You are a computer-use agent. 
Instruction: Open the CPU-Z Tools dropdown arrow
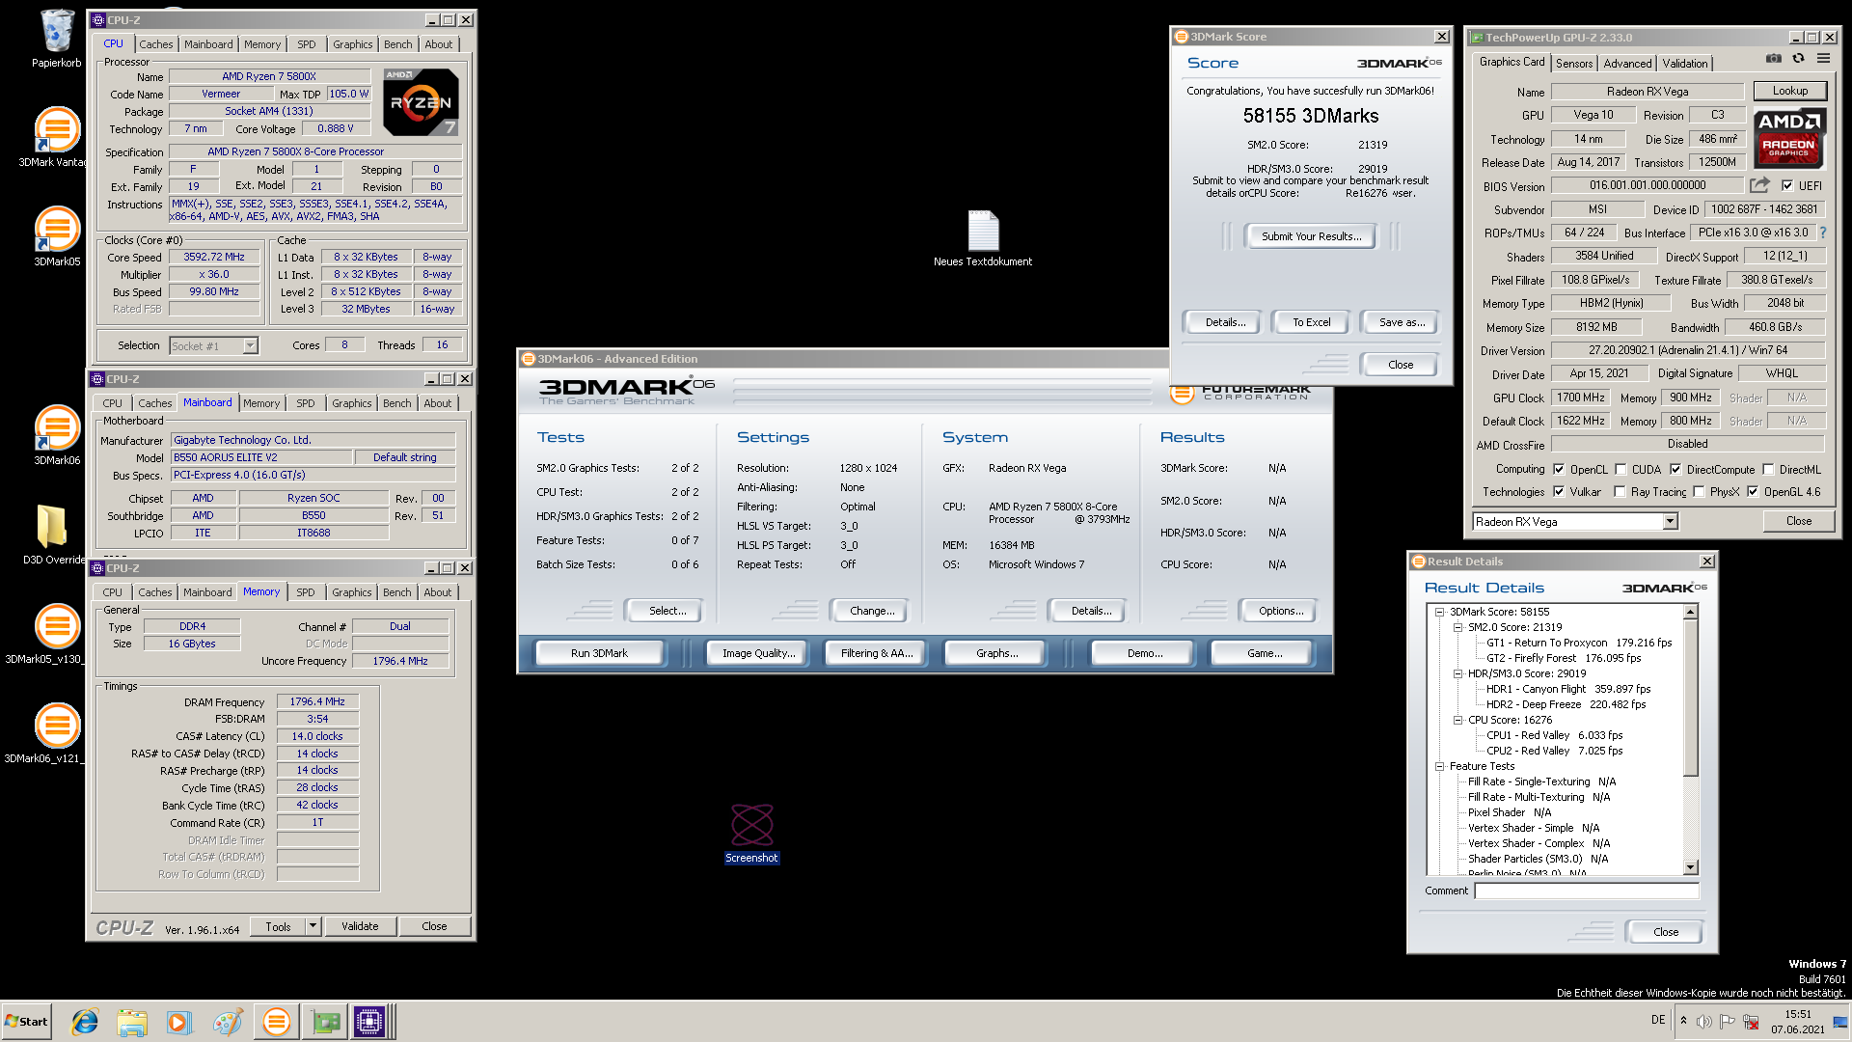(313, 926)
